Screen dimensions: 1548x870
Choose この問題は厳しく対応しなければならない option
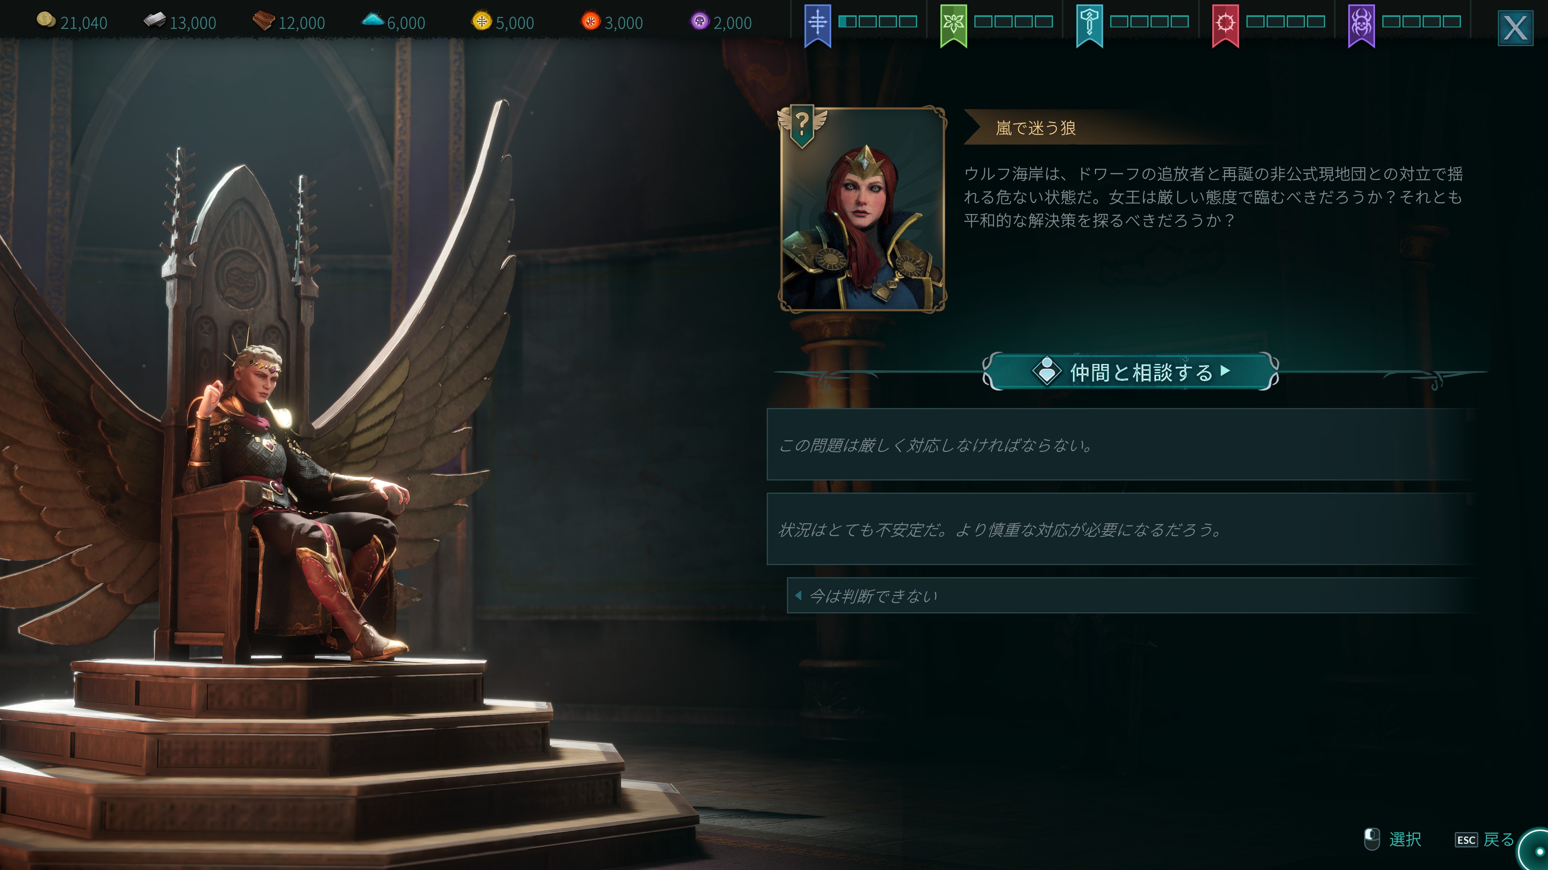pyautogui.click(x=1121, y=445)
